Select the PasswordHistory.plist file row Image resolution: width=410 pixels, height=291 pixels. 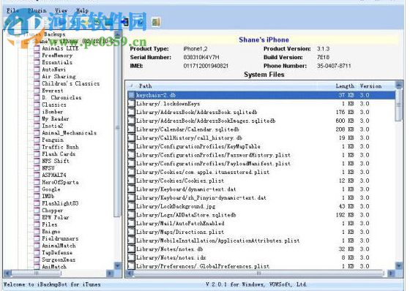[261, 155]
